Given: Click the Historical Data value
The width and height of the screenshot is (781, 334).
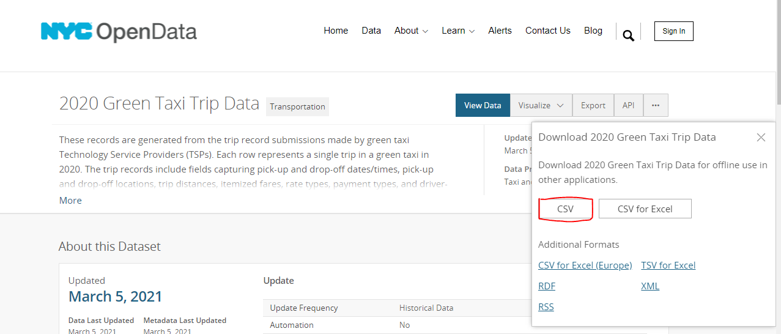Looking at the screenshot, I should (426, 308).
